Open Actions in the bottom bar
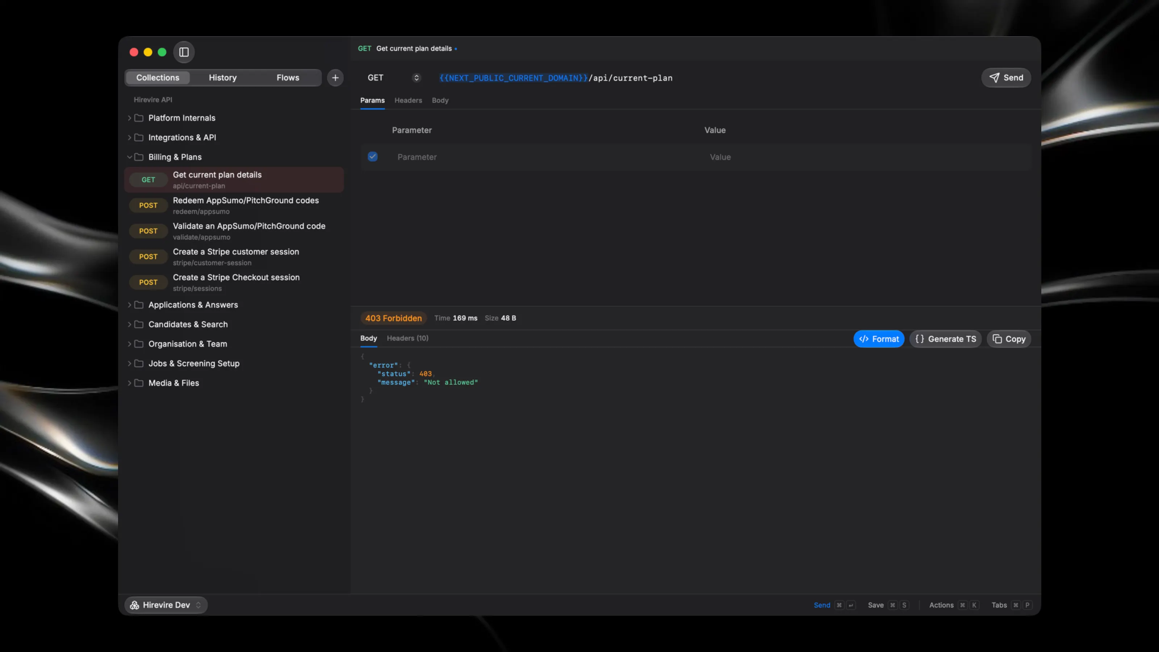Viewport: 1159px width, 652px height. (954, 605)
